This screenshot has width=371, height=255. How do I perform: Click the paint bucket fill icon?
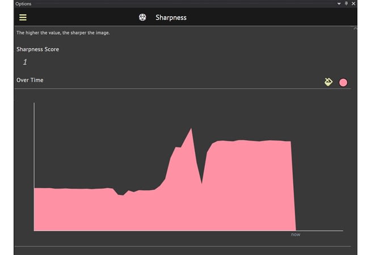tap(328, 82)
